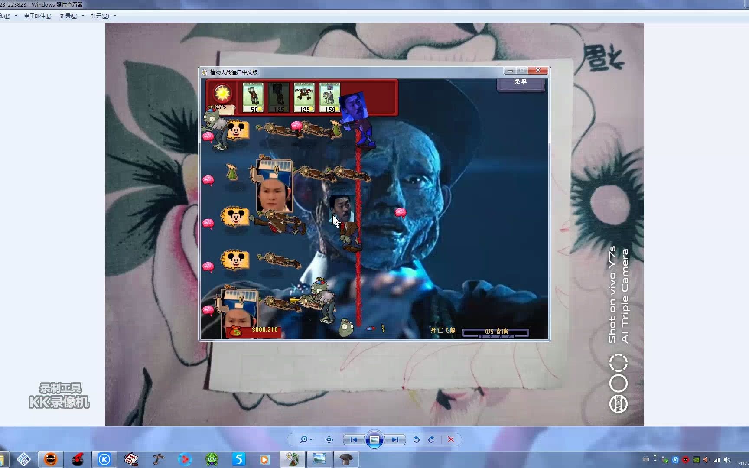Click the speaker volume tray icon
749x468 pixels.
tap(727, 460)
